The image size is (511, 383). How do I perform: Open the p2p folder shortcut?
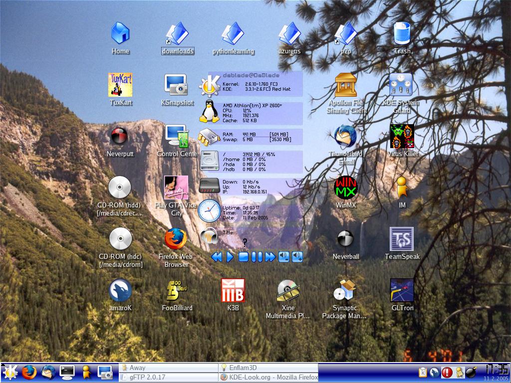[x=345, y=33]
